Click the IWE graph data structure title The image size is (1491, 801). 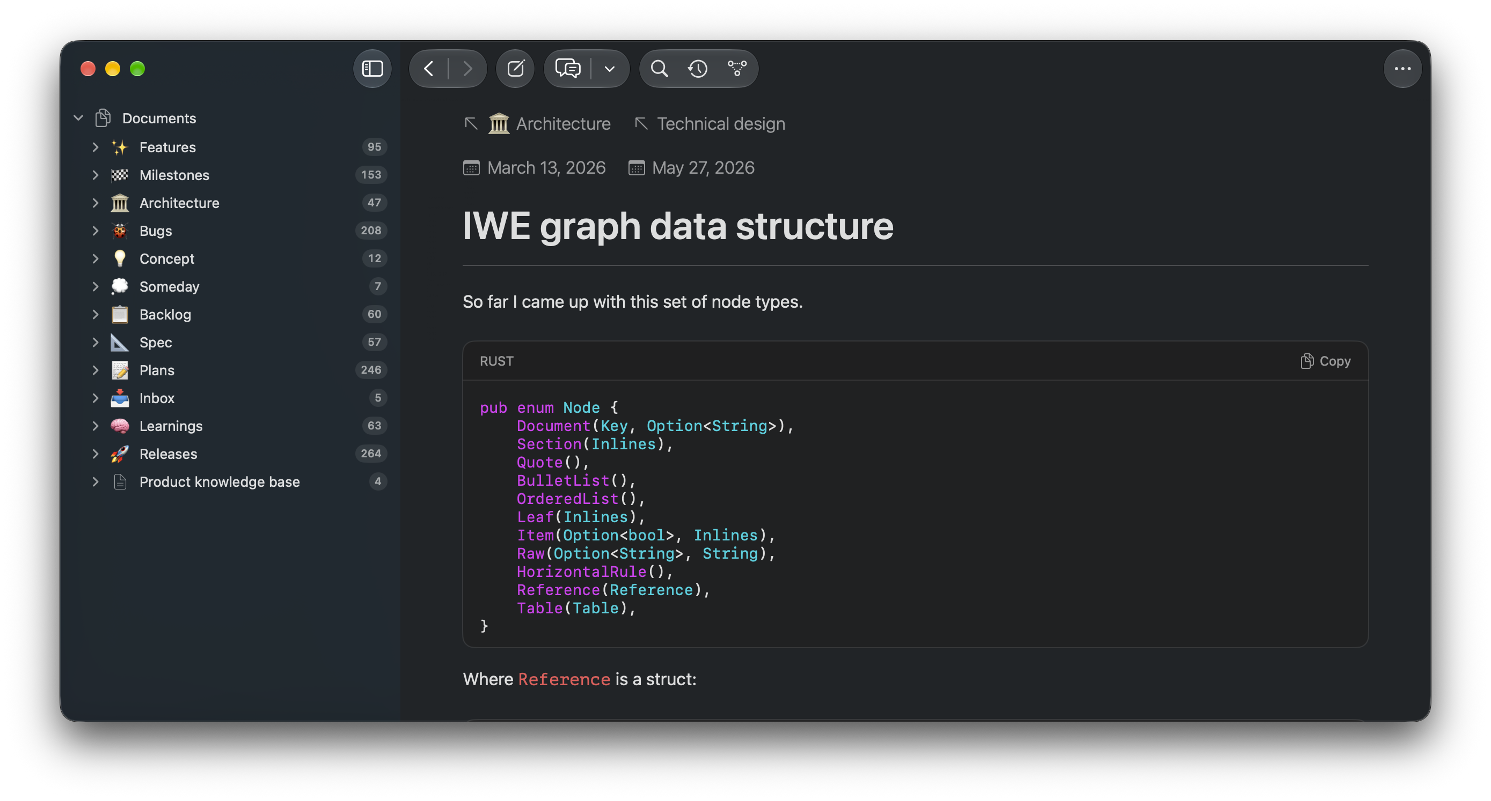click(x=678, y=226)
